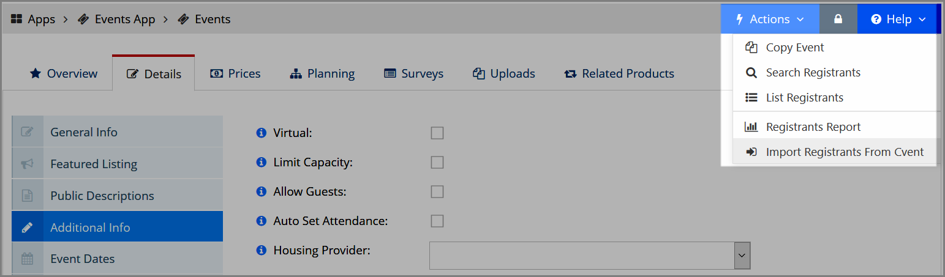Image resolution: width=945 pixels, height=277 pixels.
Task: Click the Limit Capacity info icon
Action: (262, 162)
